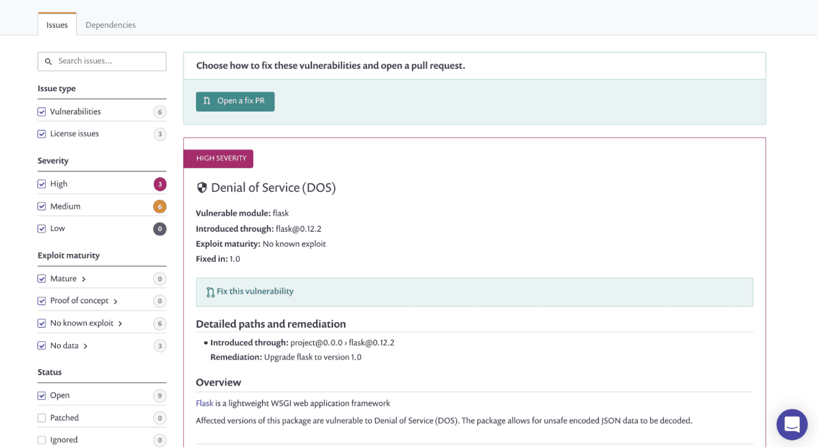Screen dimensions: 817x448
Task: Click Choose how to fix these vulnerabilities text
Action: coord(331,66)
